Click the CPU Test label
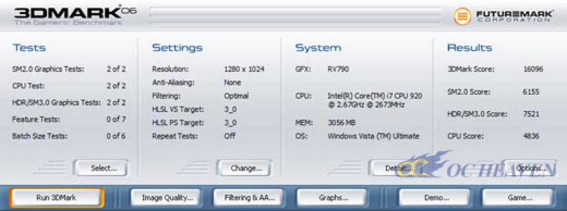Image resolution: width=567 pixels, height=211 pixels. 28,86
